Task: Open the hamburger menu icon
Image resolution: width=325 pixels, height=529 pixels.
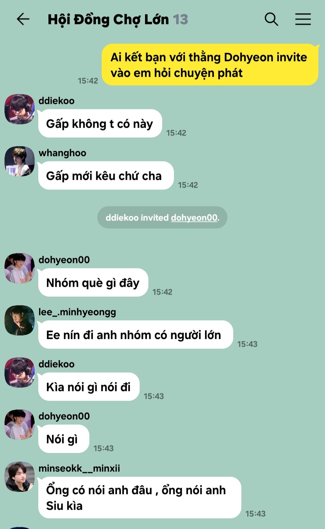Action: 303,19
